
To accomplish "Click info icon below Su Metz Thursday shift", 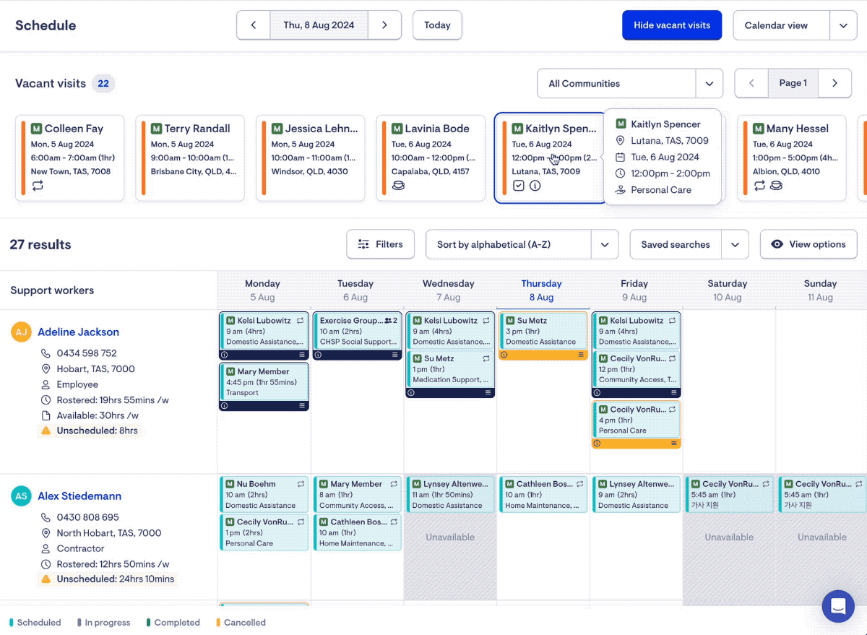I will [504, 355].
